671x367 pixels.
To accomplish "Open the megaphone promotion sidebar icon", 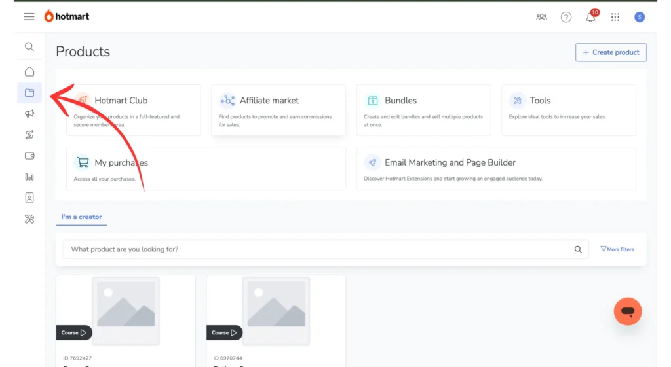I will (29, 114).
